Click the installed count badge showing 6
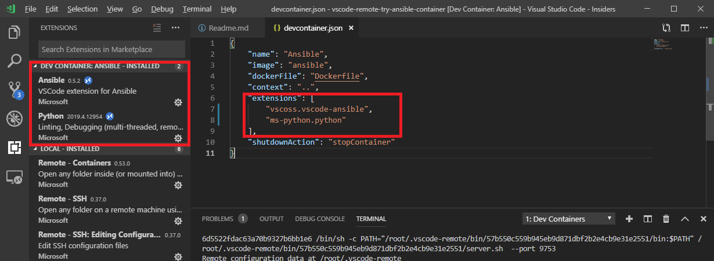714x261 pixels. point(179,149)
